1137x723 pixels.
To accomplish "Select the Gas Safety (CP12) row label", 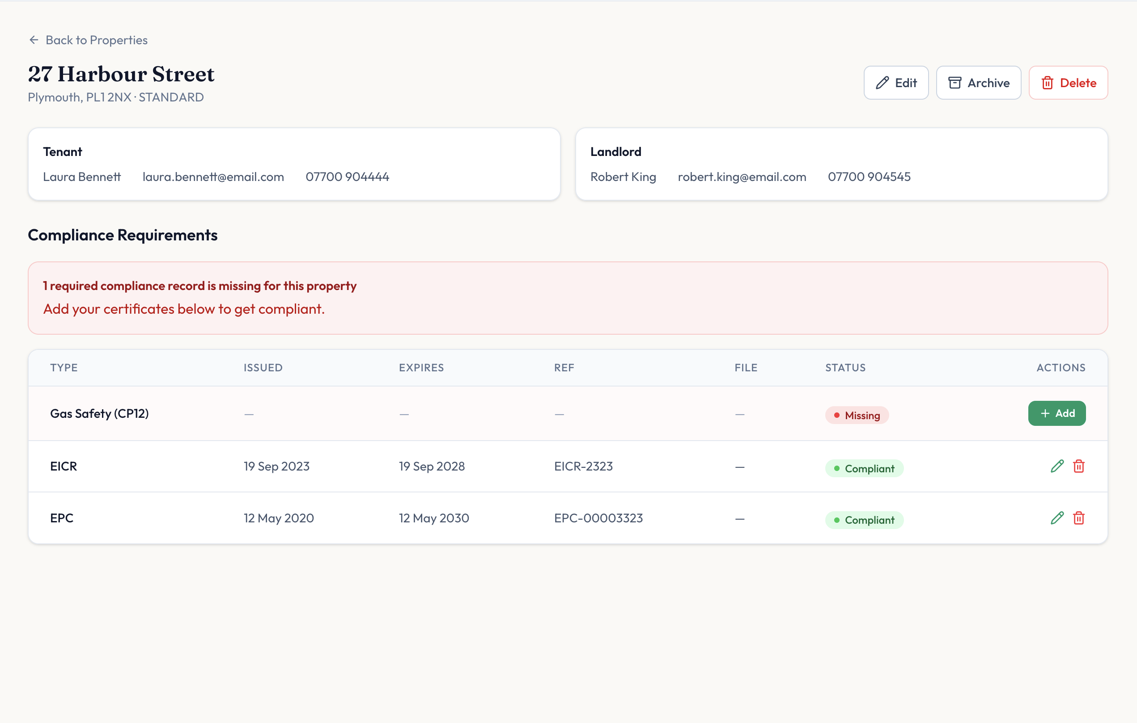I will click(99, 414).
